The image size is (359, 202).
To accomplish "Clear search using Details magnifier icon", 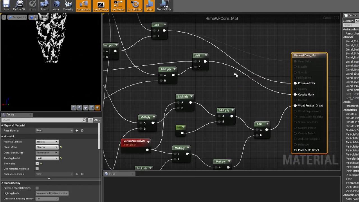I will coord(84,120).
